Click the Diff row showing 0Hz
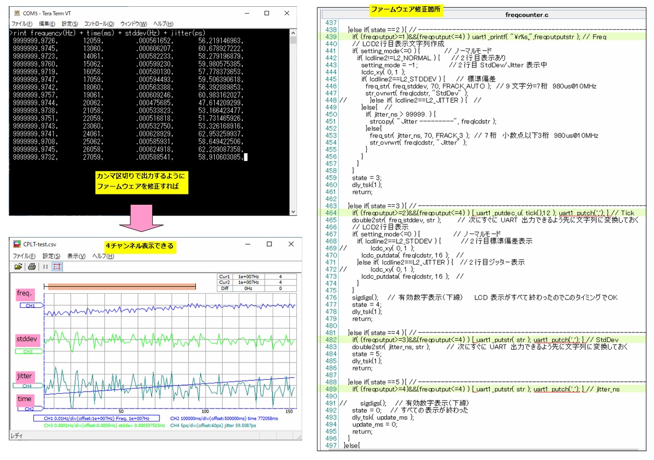654x460 pixels. tap(257, 288)
